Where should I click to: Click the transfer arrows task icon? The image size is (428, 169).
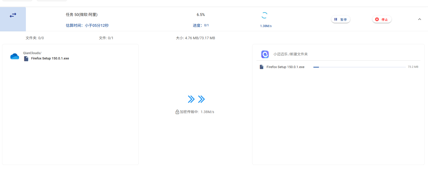[x=13, y=15]
